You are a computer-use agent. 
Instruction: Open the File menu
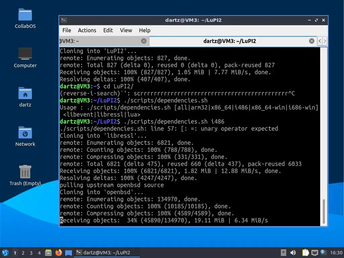click(x=67, y=30)
